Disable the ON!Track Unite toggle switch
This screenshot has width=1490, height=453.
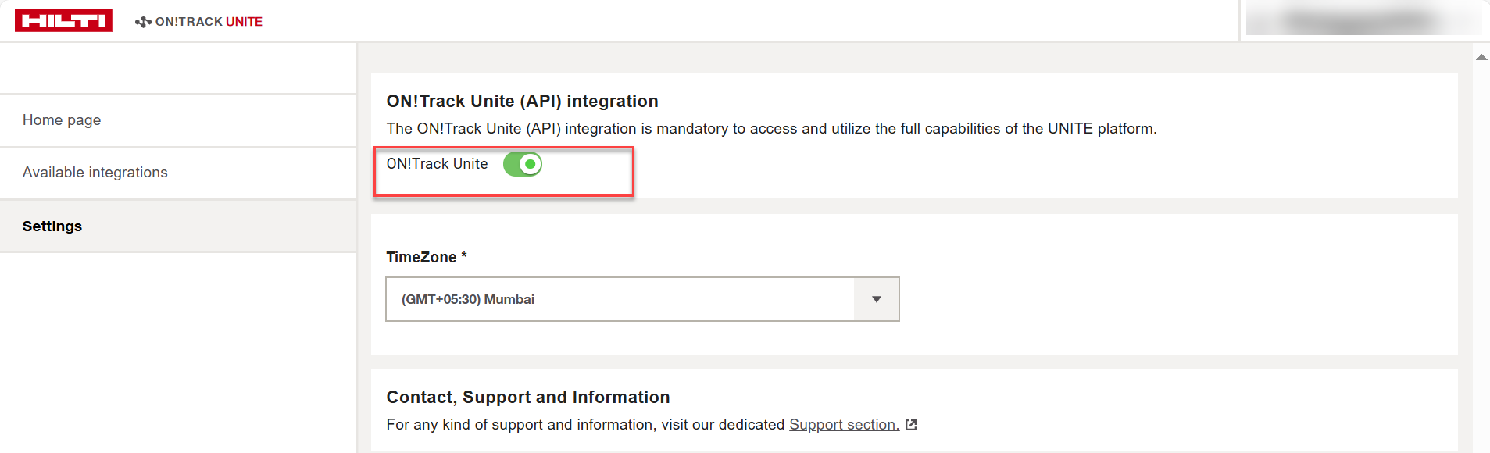tap(522, 164)
